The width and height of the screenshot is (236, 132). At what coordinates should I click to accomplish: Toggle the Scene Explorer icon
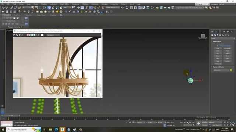(x=131, y=7)
